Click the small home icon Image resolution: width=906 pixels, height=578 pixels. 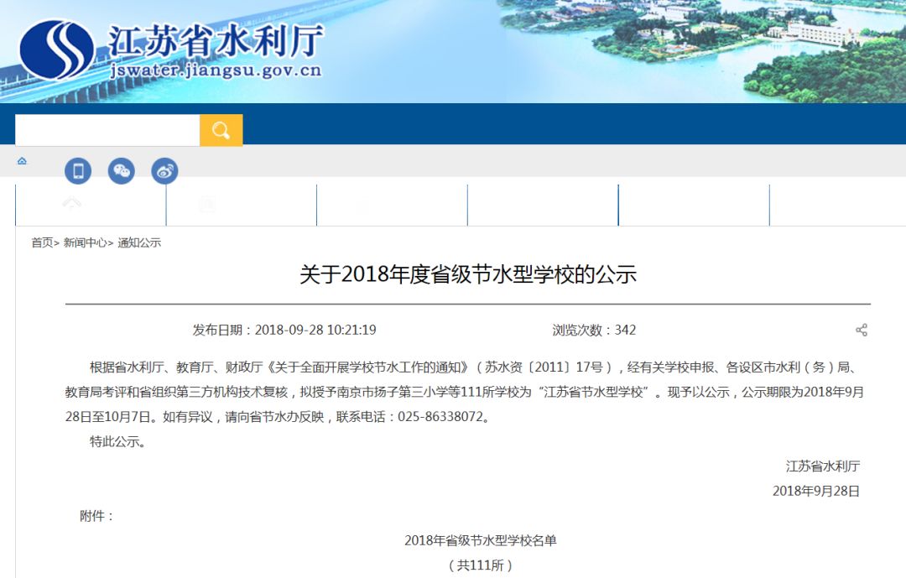tap(22, 161)
